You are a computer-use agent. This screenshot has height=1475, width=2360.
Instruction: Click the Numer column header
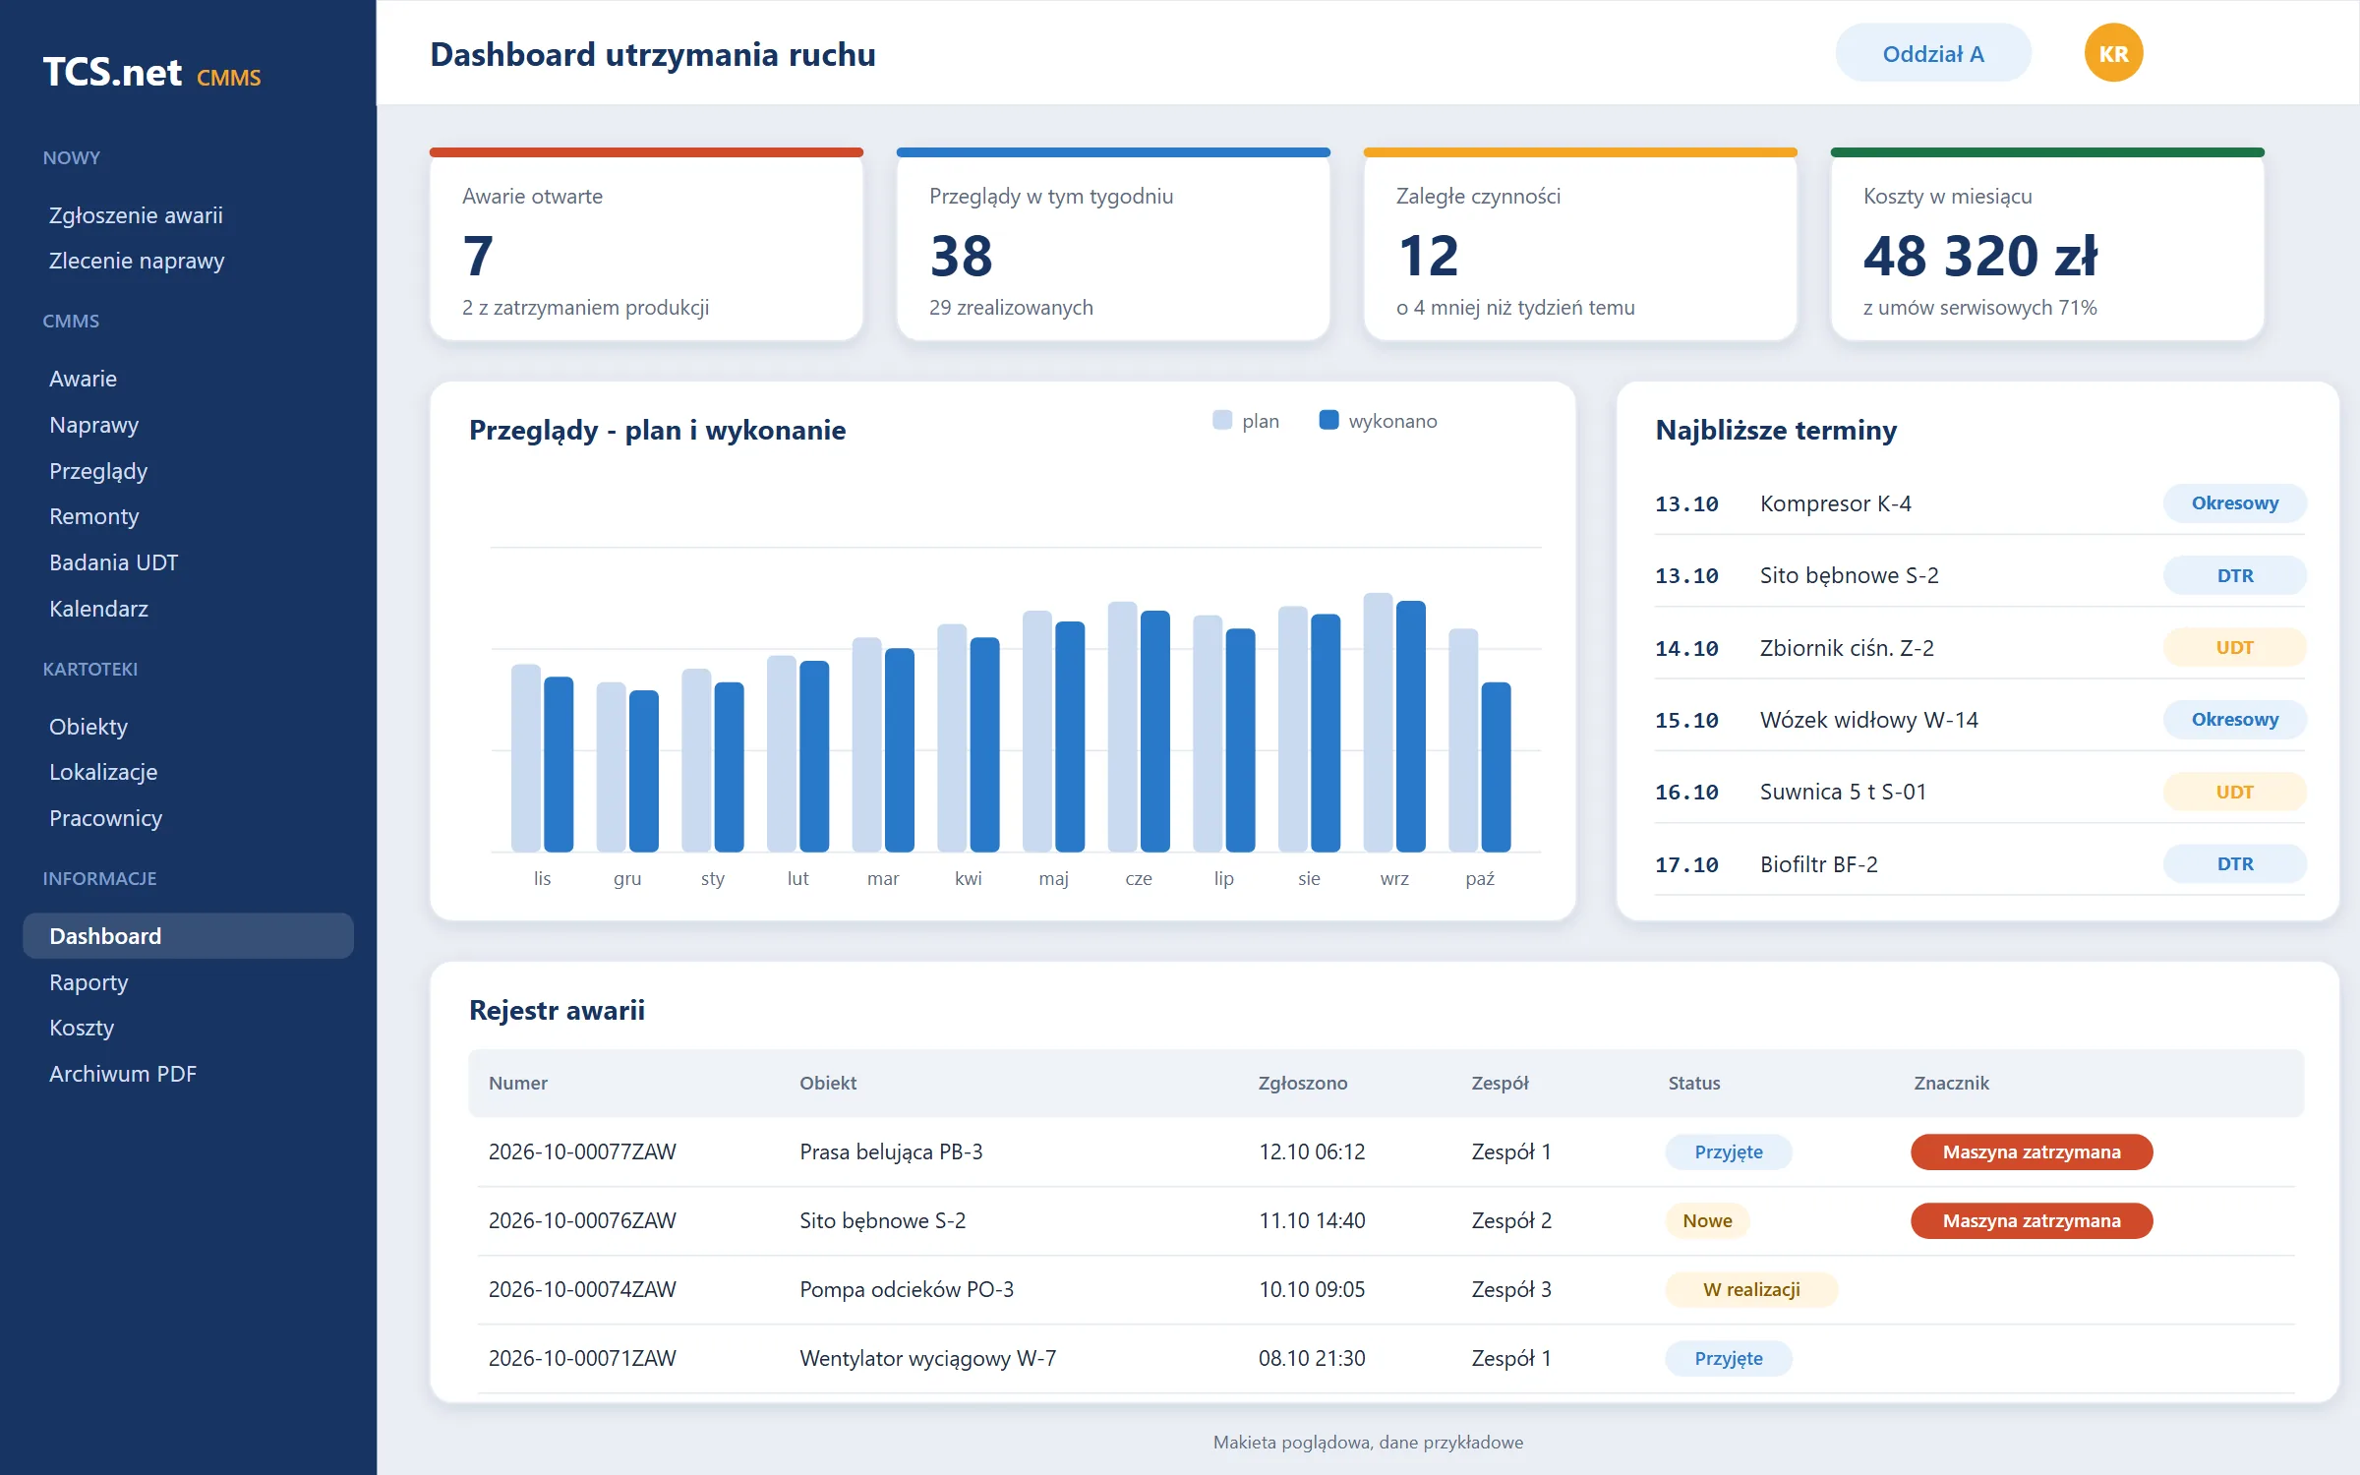518,1083
